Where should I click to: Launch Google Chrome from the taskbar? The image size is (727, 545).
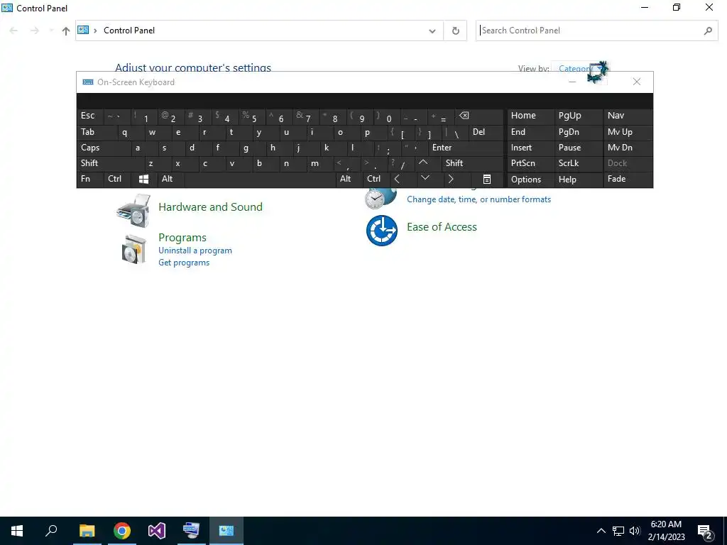[x=122, y=531]
